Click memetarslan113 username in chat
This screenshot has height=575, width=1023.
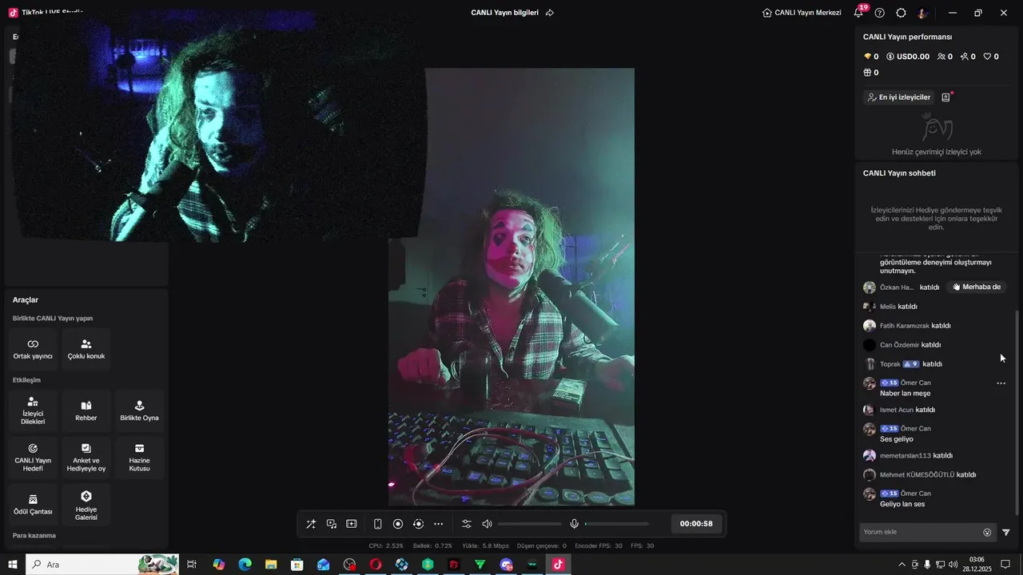coord(906,456)
